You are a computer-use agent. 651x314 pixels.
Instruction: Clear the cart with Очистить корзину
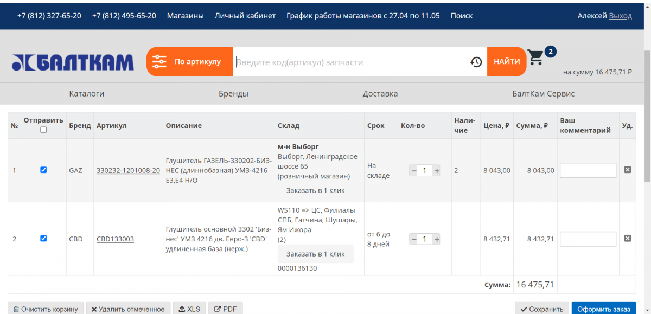coord(46,309)
